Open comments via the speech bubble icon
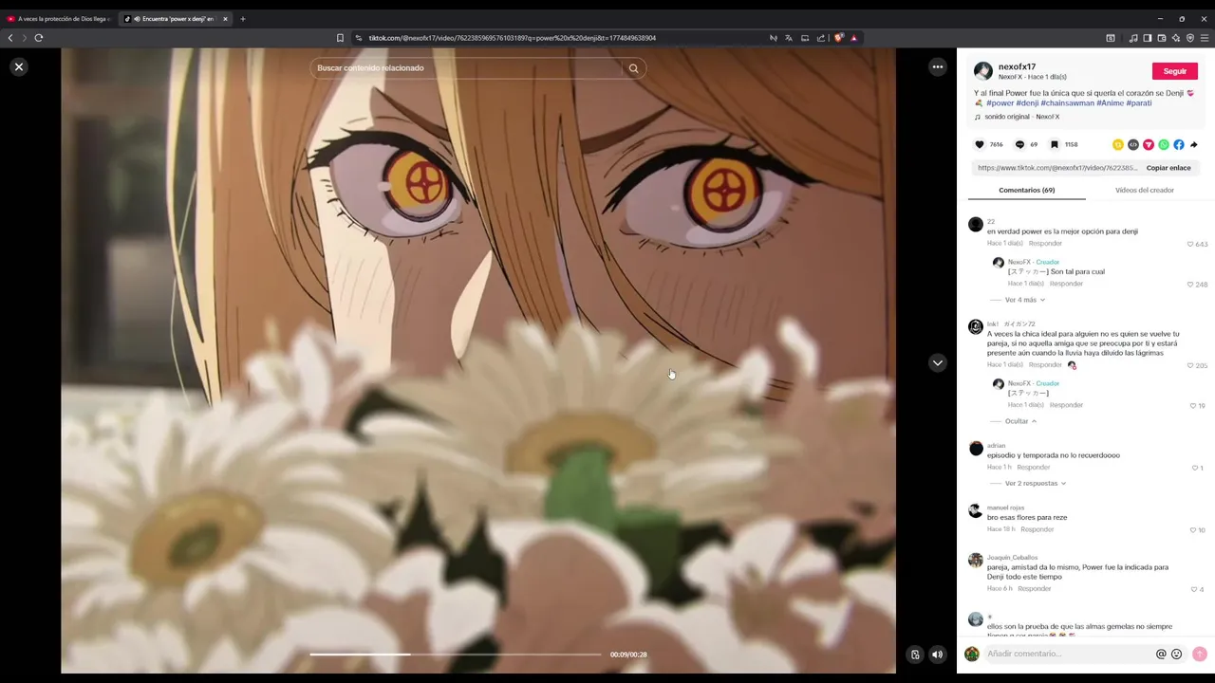Screen dimensions: 1215x683 coord(1019,144)
